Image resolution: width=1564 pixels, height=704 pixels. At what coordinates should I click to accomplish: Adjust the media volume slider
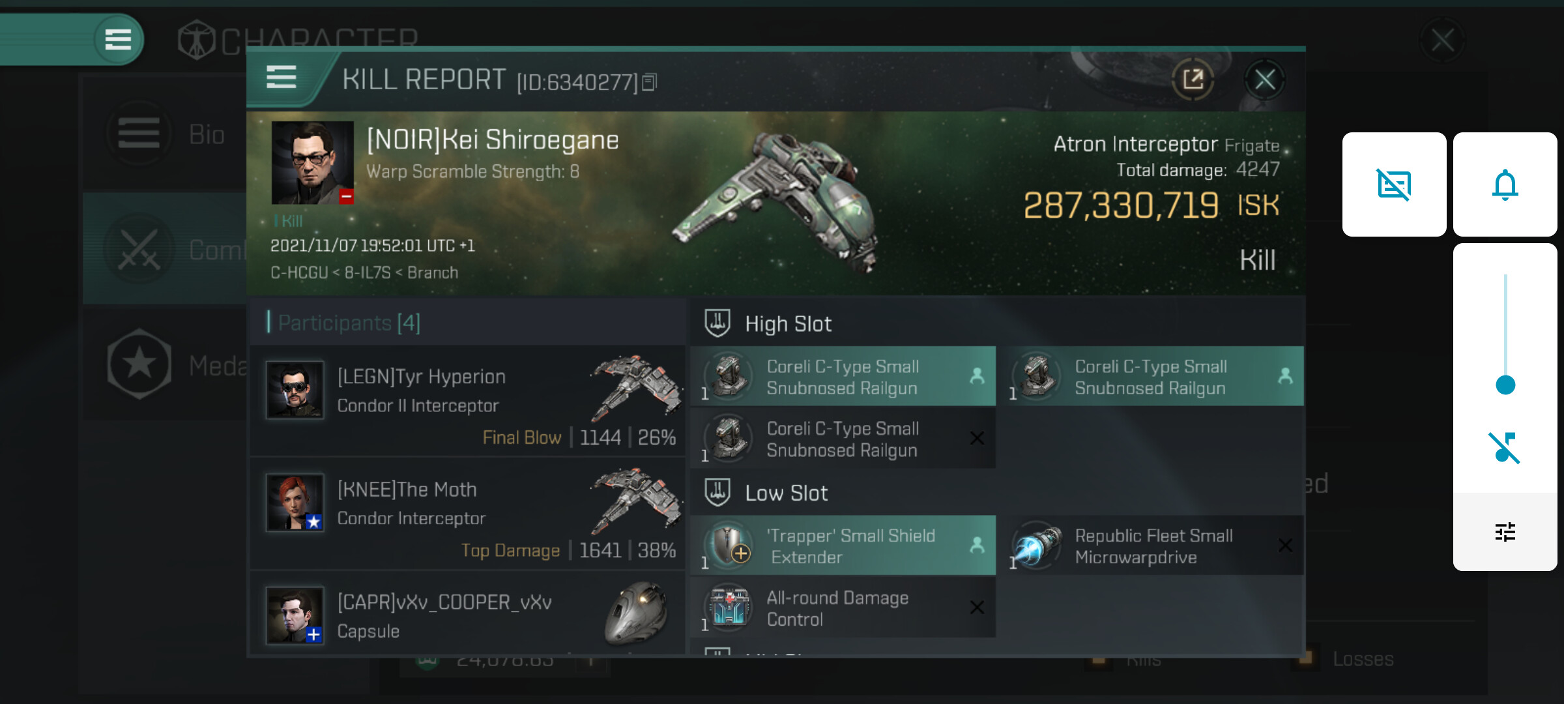(1505, 385)
